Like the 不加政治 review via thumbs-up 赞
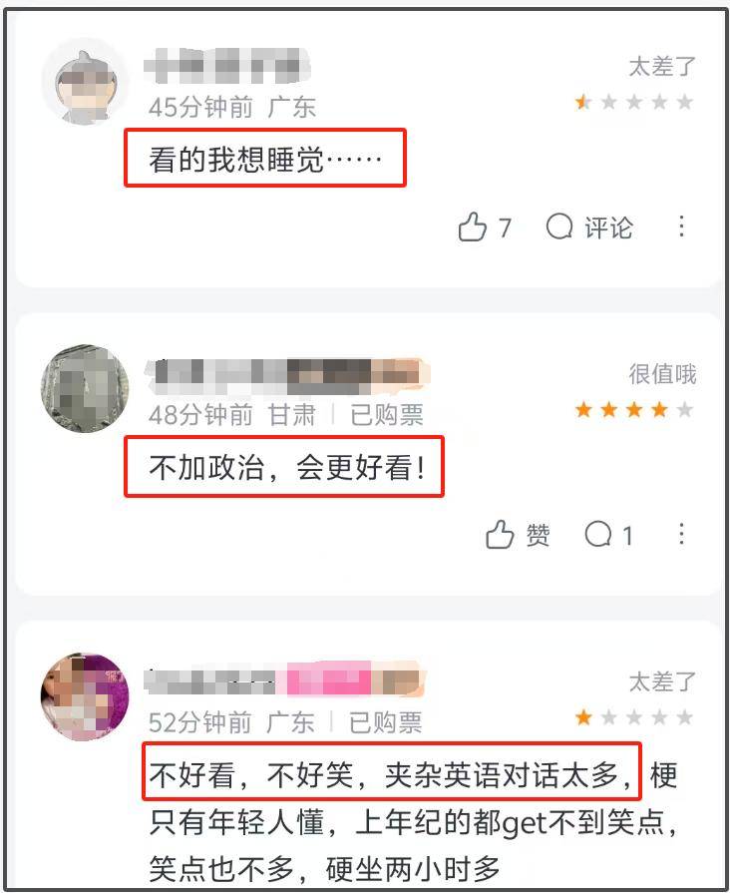Viewport: 730px width, 893px height. click(x=517, y=535)
